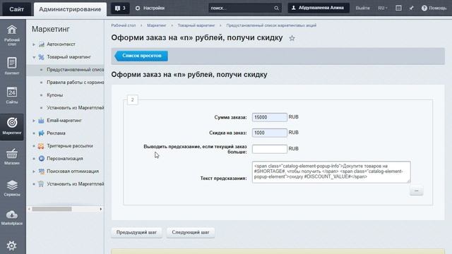Click the Поисковая оптимизация icon

click(42, 171)
